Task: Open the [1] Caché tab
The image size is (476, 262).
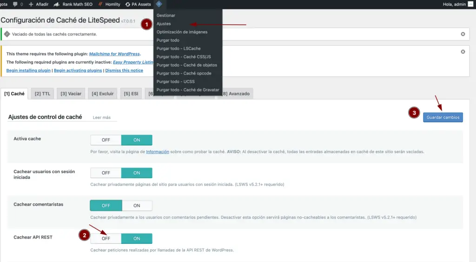Action: click(x=14, y=94)
